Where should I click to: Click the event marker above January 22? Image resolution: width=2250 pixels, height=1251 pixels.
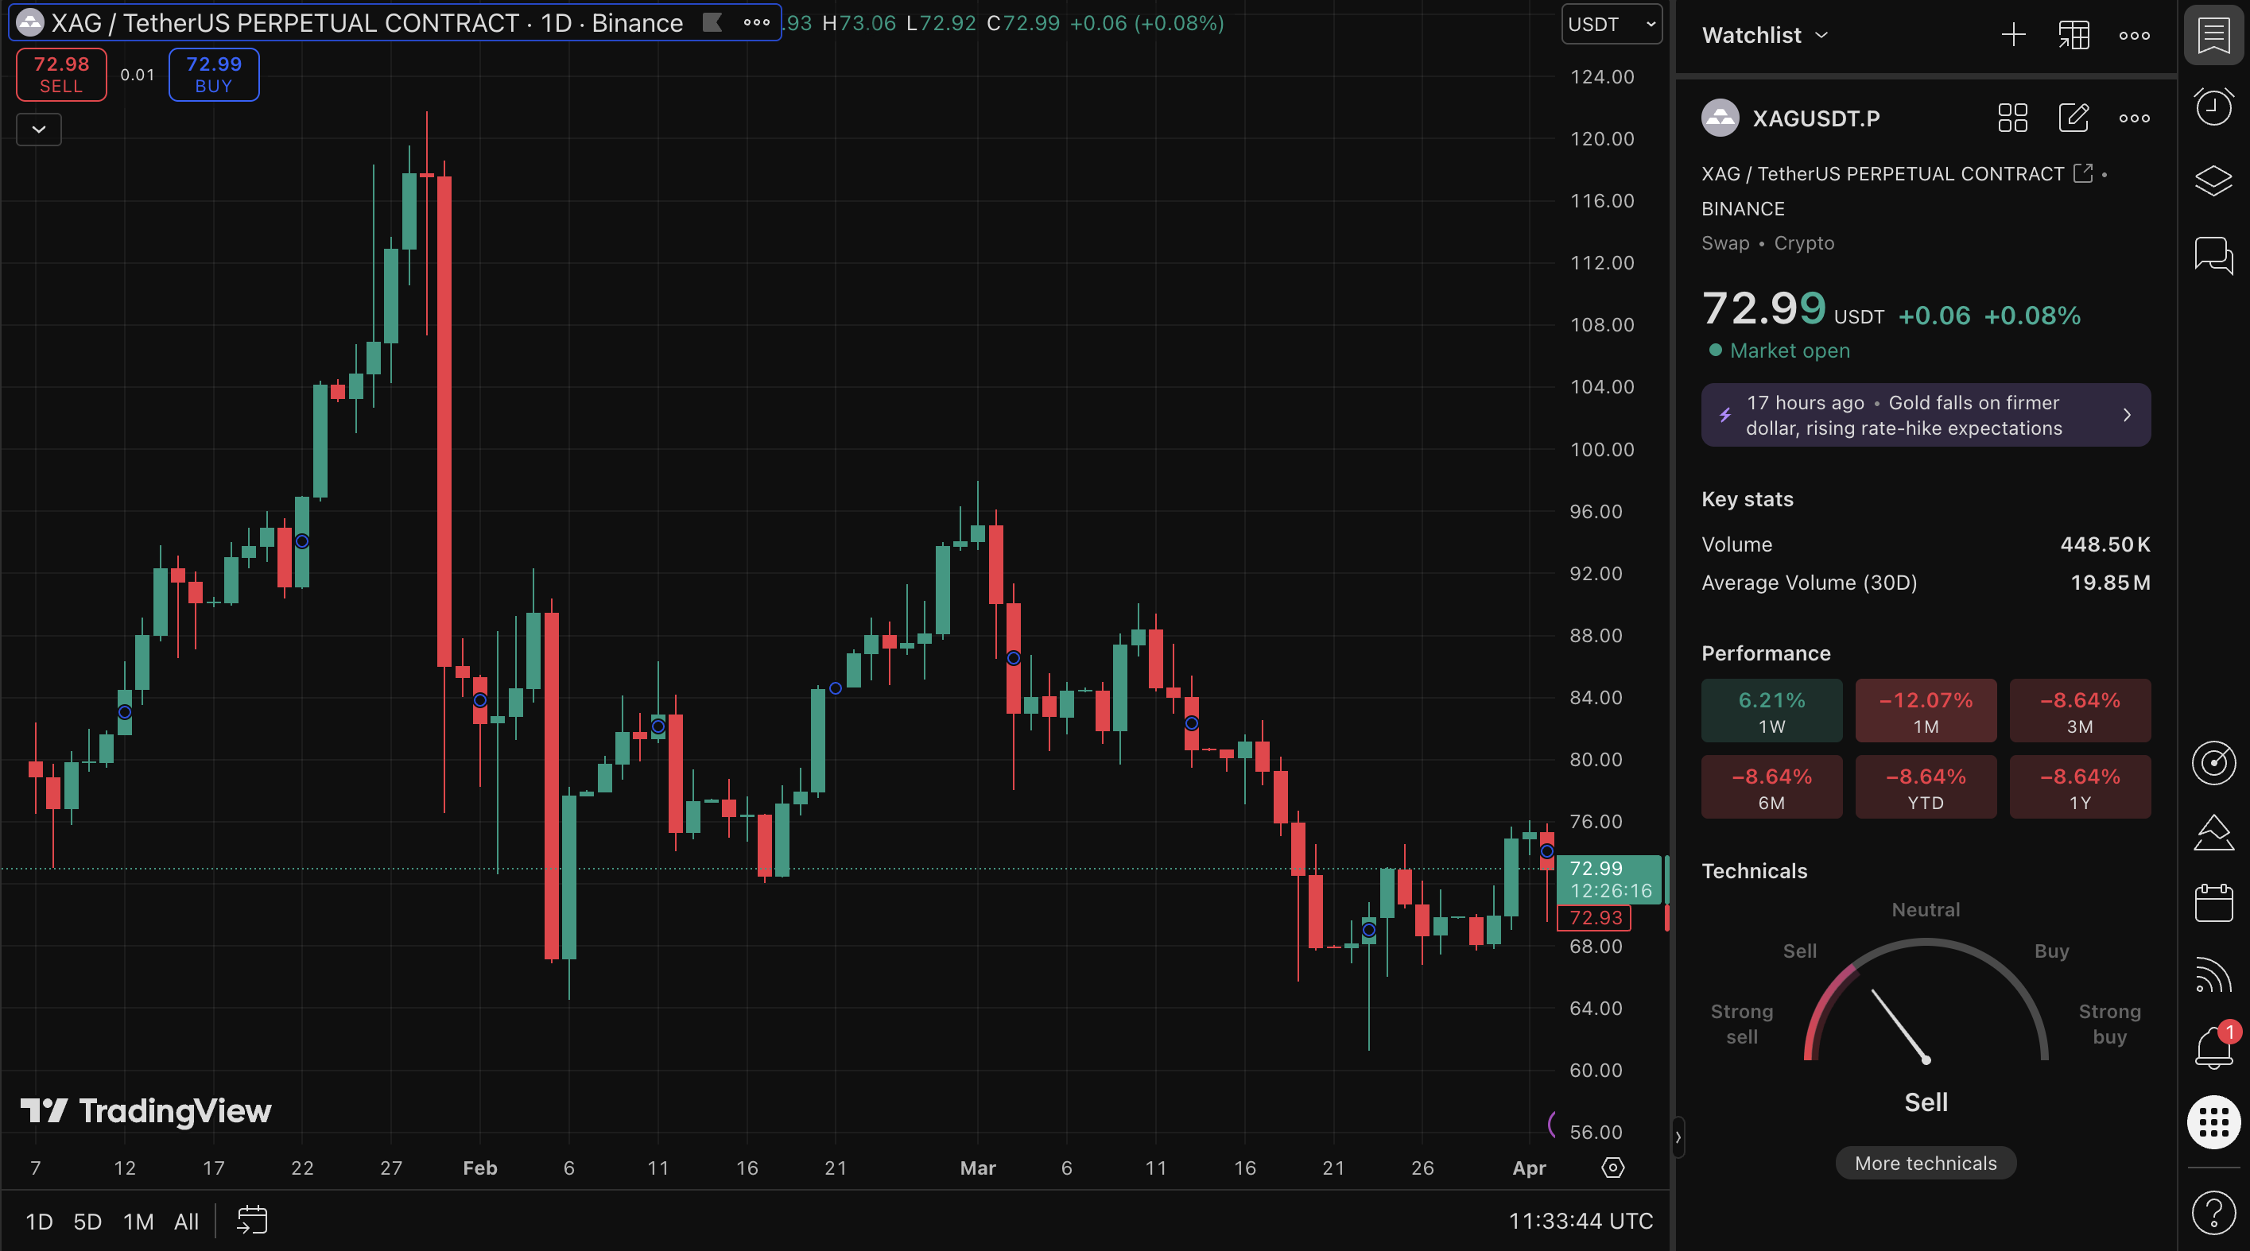(x=302, y=541)
